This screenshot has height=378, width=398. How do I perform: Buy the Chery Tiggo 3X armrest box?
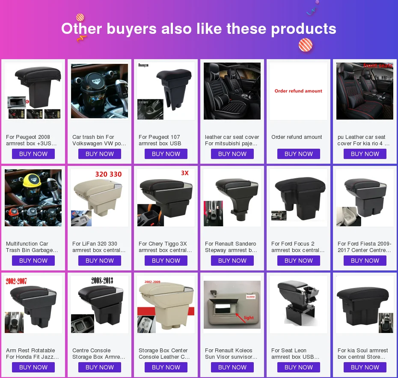pos(166,261)
